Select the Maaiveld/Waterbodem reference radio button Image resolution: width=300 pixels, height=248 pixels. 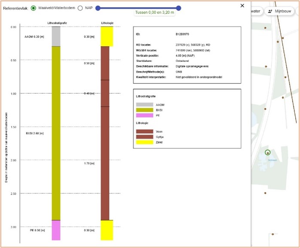tap(33, 8)
